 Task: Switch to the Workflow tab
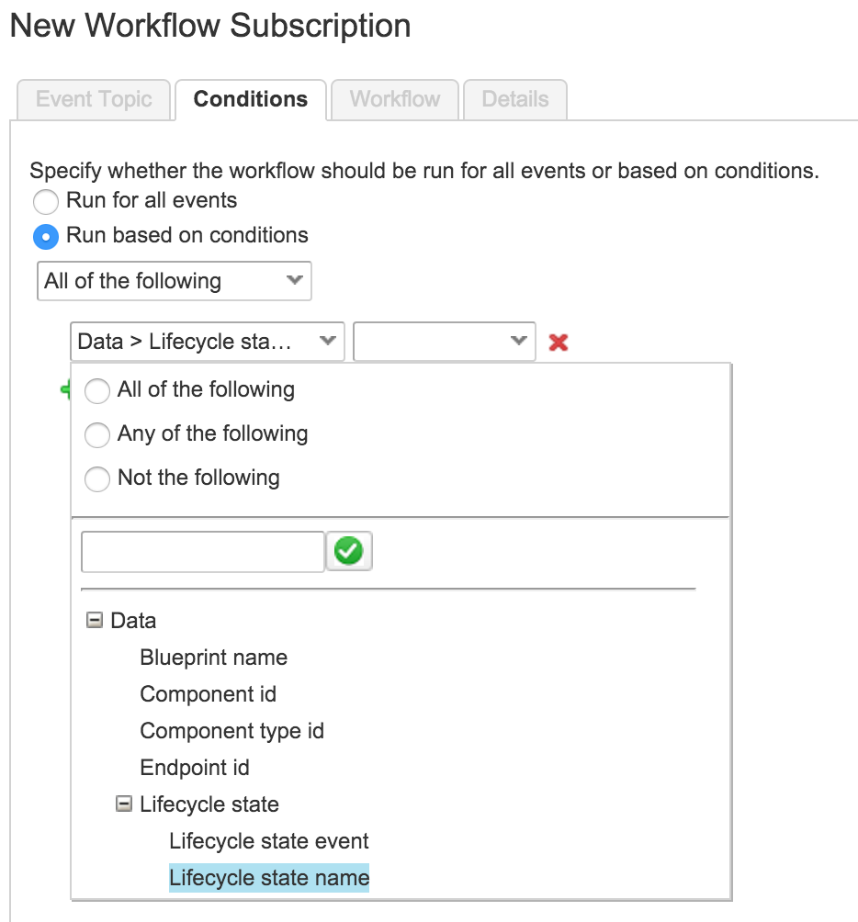tap(394, 99)
